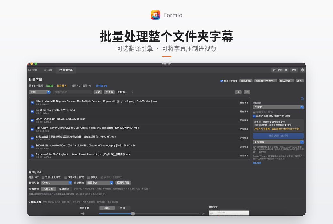Toggle 压制进视频 checkbox
This screenshot has height=224, width=333.
254,116
